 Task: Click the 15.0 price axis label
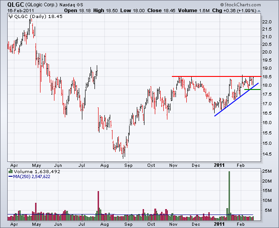267,143
